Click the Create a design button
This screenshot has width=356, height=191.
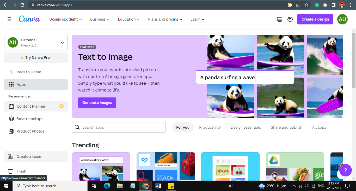click(x=315, y=19)
